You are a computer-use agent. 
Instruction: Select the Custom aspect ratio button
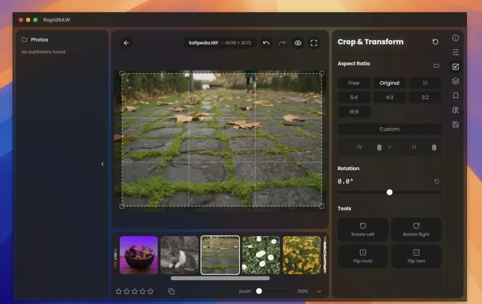point(390,129)
